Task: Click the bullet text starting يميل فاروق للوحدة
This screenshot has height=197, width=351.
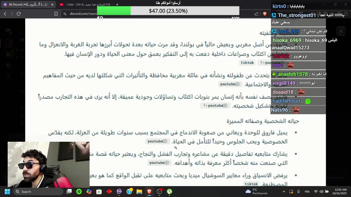Action: [168, 137]
